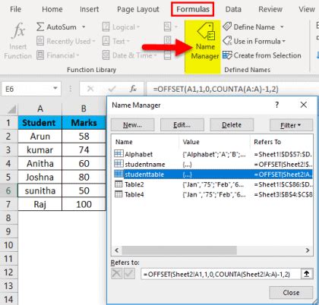
Task: Select the studentname entry
Action: pos(213,164)
